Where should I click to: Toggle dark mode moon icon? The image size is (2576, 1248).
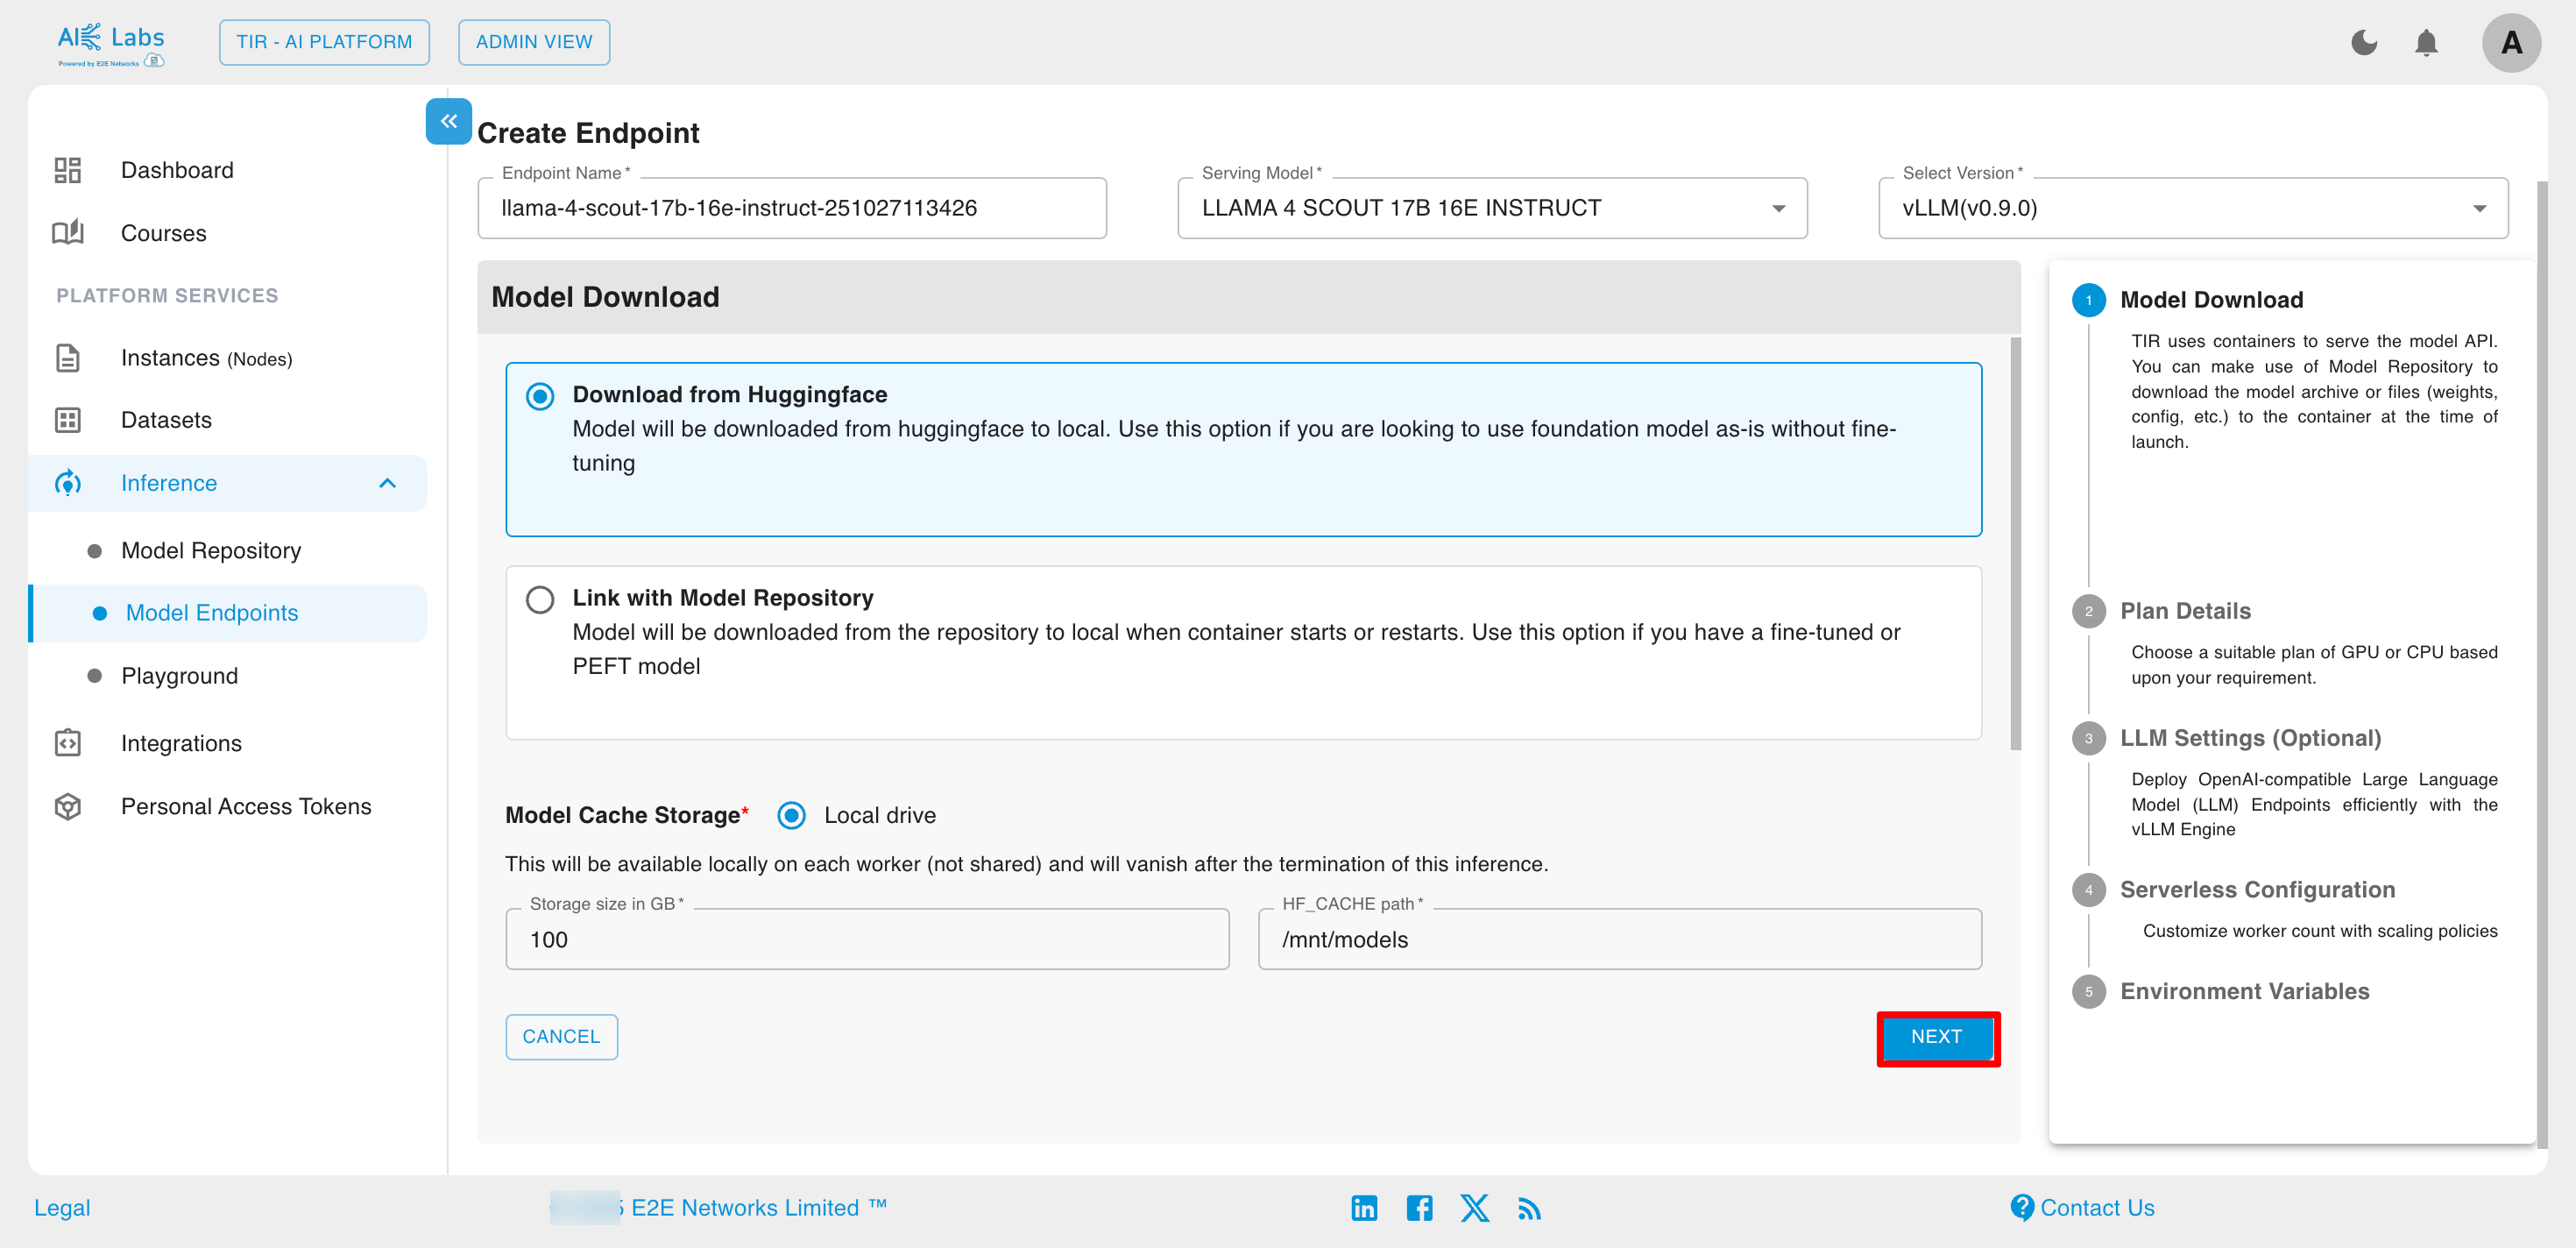tap(2364, 43)
